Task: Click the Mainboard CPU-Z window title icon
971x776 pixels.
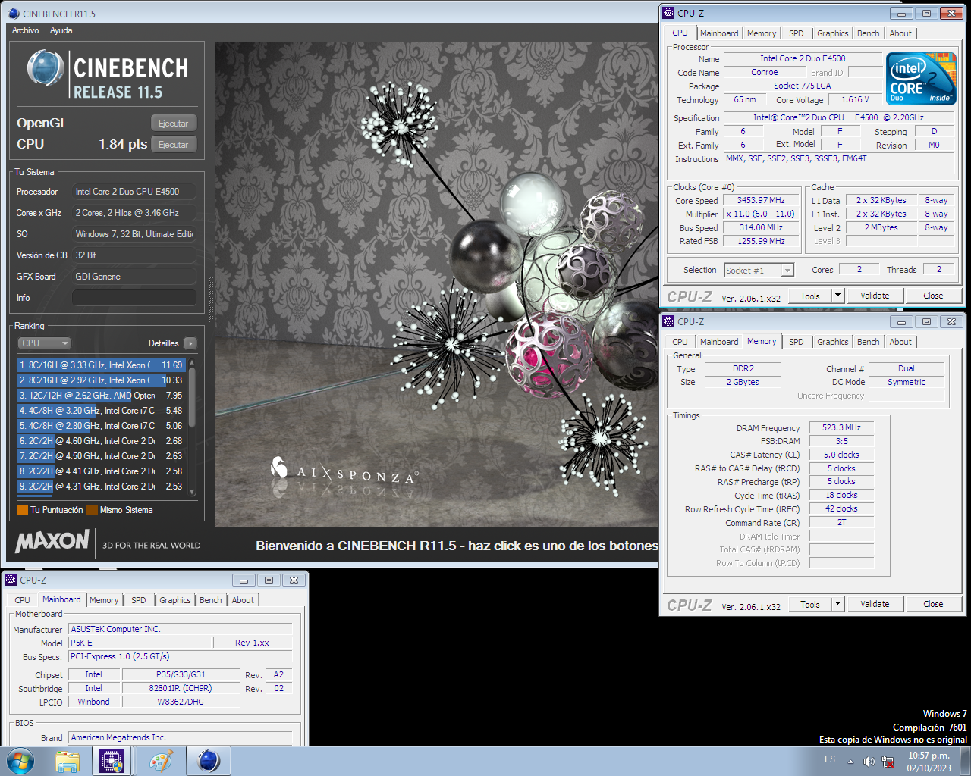Action: click(x=11, y=580)
